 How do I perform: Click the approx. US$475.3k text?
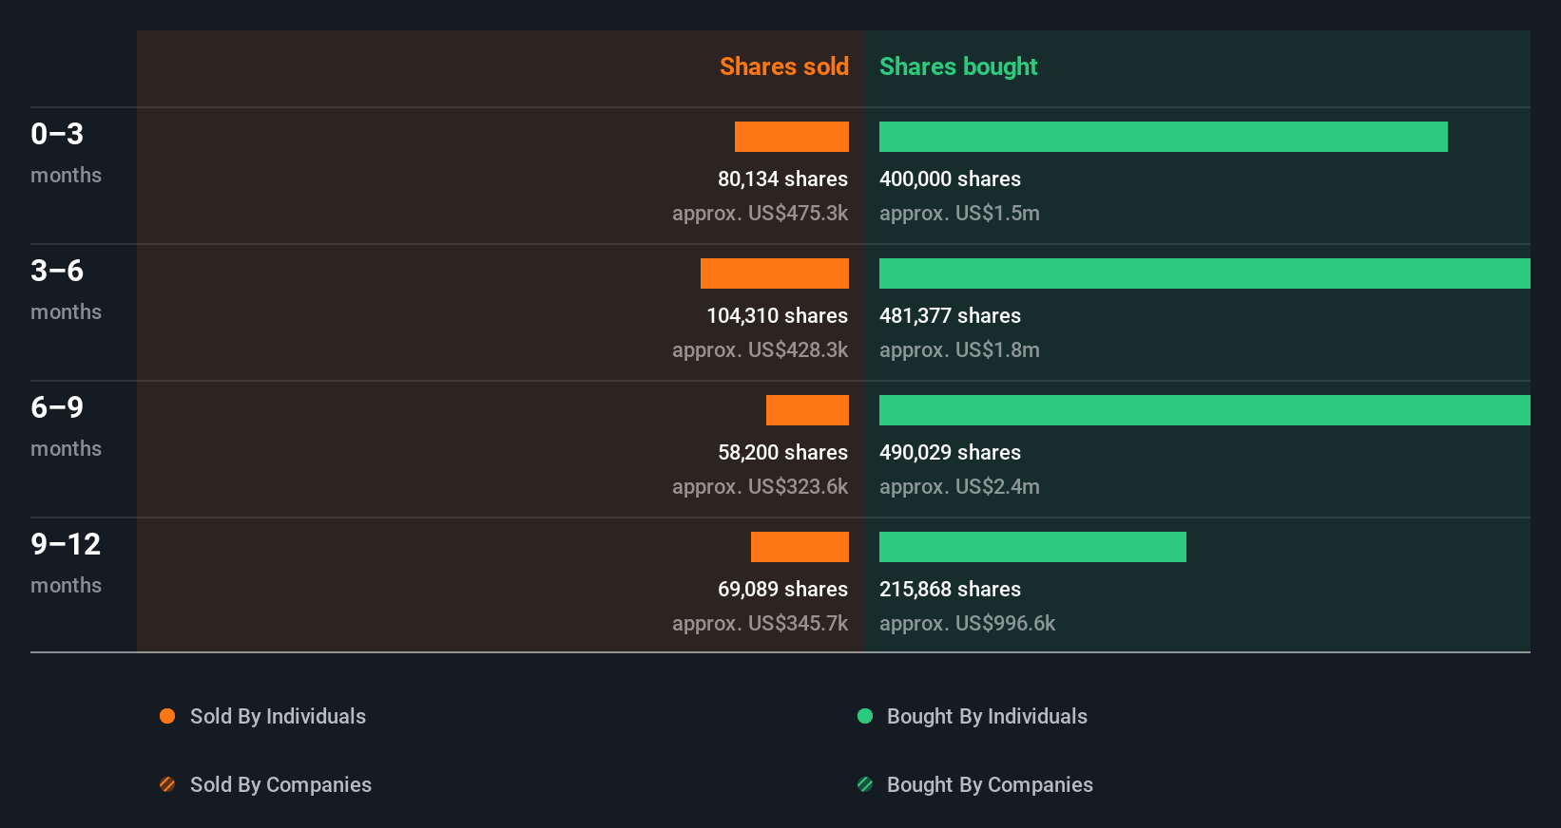click(760, 214)
